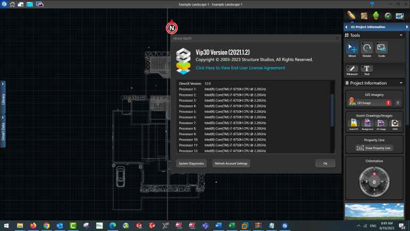Insert a Background image
Image resolution: width=410 pixels, height=231 pixels.
[x=367, y=124]
